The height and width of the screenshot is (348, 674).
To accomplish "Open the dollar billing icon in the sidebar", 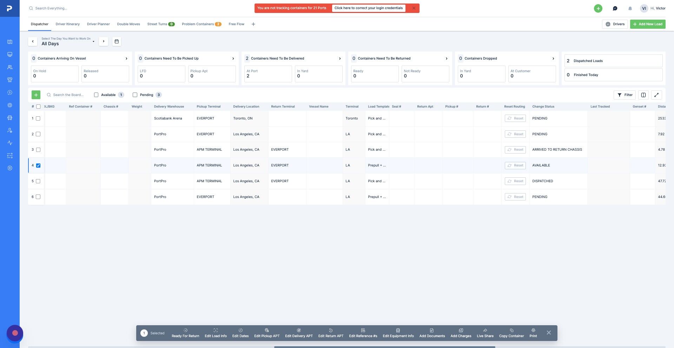I will click(10, 93).
